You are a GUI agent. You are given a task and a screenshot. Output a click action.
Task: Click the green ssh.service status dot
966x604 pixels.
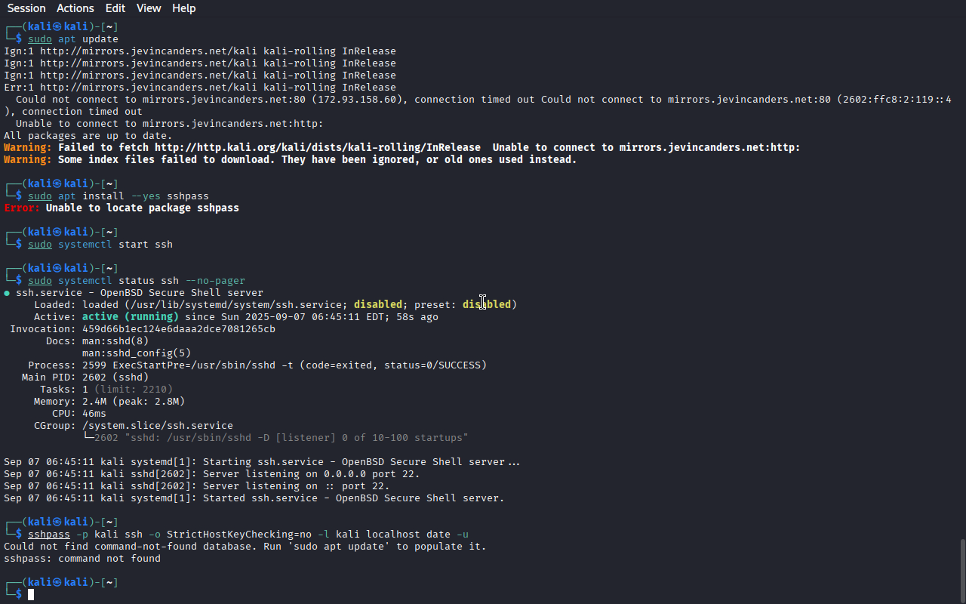[x=7, y=293]
